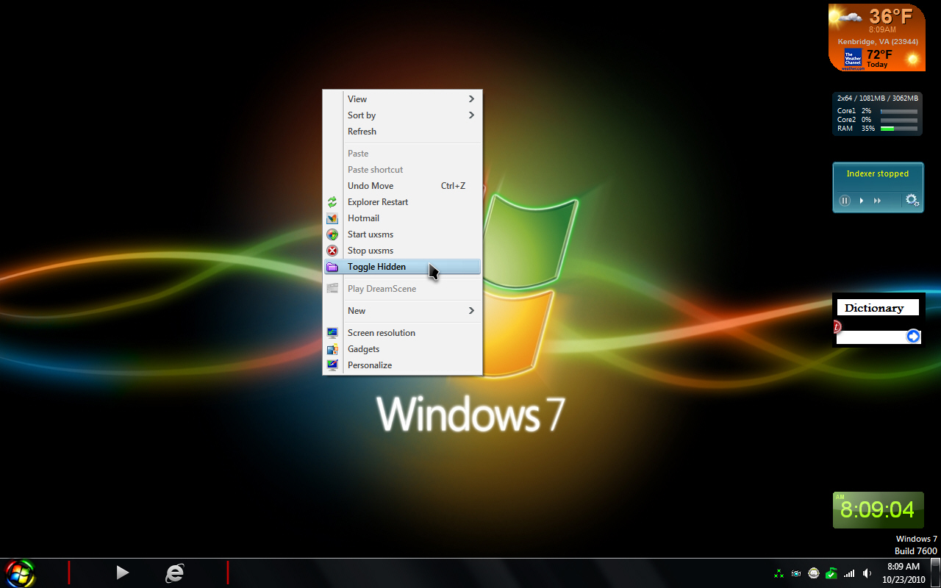This screenshot has height=588, width=941.
Task: Click the Dictionary blue go arrow
Action: 913,337
